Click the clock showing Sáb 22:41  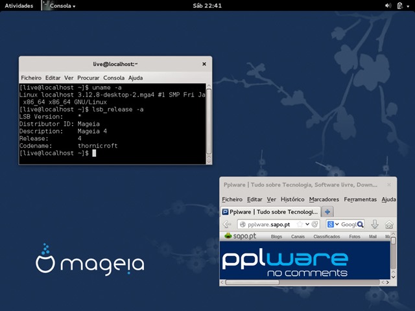click(207, 6)
